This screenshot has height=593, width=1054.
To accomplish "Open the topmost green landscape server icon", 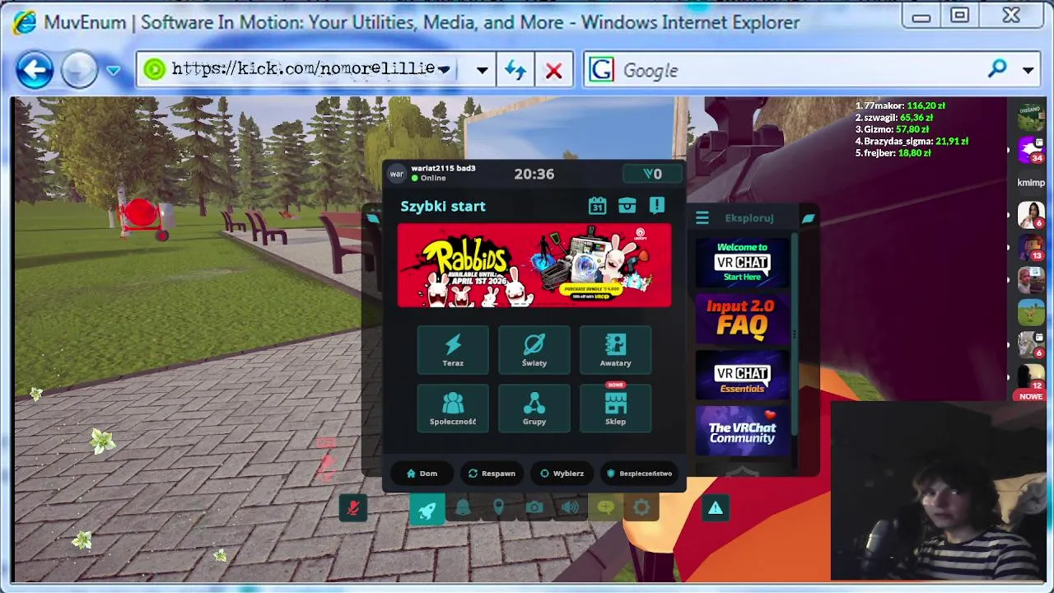I will [x=1030, y=117].
